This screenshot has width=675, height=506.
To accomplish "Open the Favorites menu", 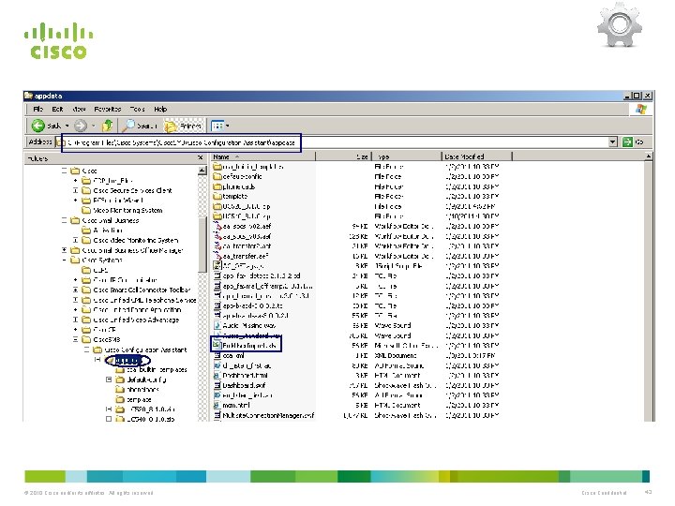I will click(x=108, y=110).
